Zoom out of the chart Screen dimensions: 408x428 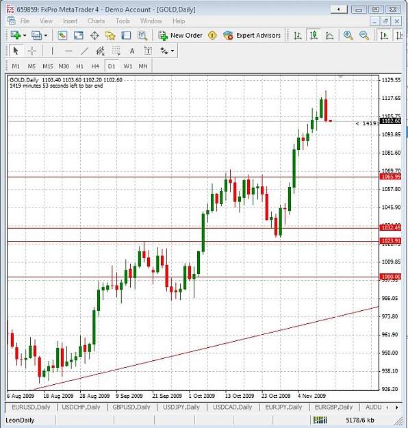point(364,36)
